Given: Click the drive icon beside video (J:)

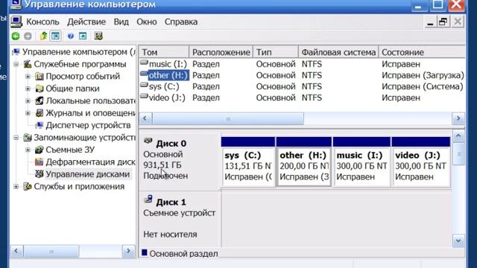Looking at the screenshot, I should click(x=144, y=97).
